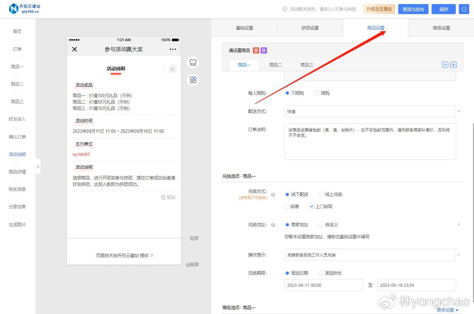Add a product tab with plus icon

tap(453, 65)
